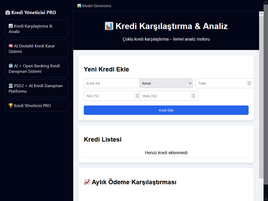The height and width of the screenshot is (201, 268).
Task: Focus the Kredi Adı text field
Action: pyautogui.click(x=112, y=83)
